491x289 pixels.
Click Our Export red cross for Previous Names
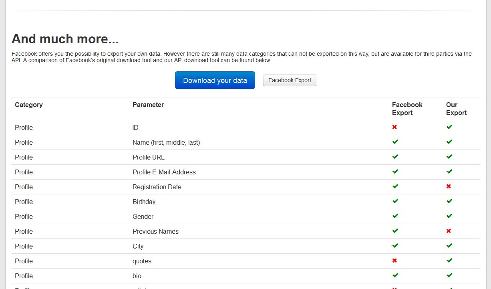(x=449, y=231)
